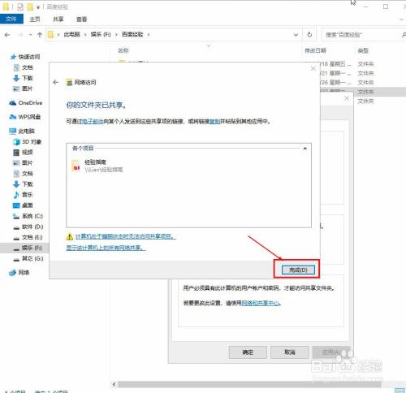The height and width of the screenshot is (393, 406).
Task: Open 软件 (D:) drive in sidebar
Action: (x=28, y=227)
